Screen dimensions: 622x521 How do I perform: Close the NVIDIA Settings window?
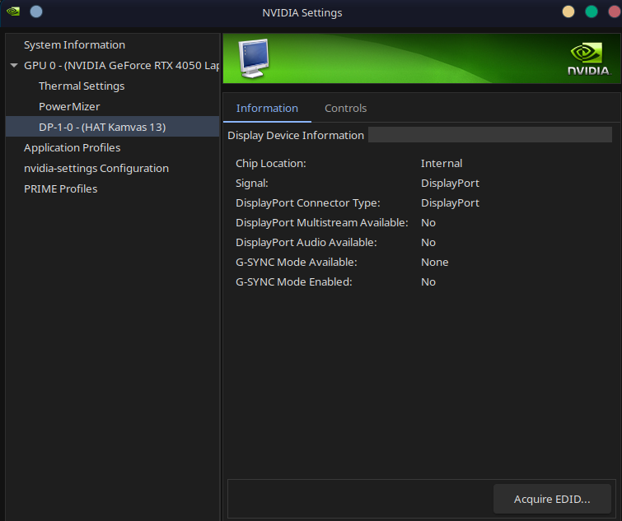[x=612, y=12]
